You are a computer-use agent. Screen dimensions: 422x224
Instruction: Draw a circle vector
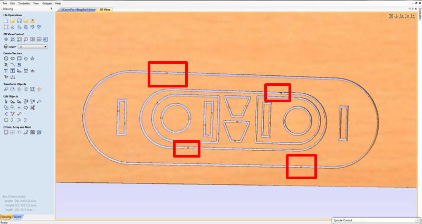point(6,59)
